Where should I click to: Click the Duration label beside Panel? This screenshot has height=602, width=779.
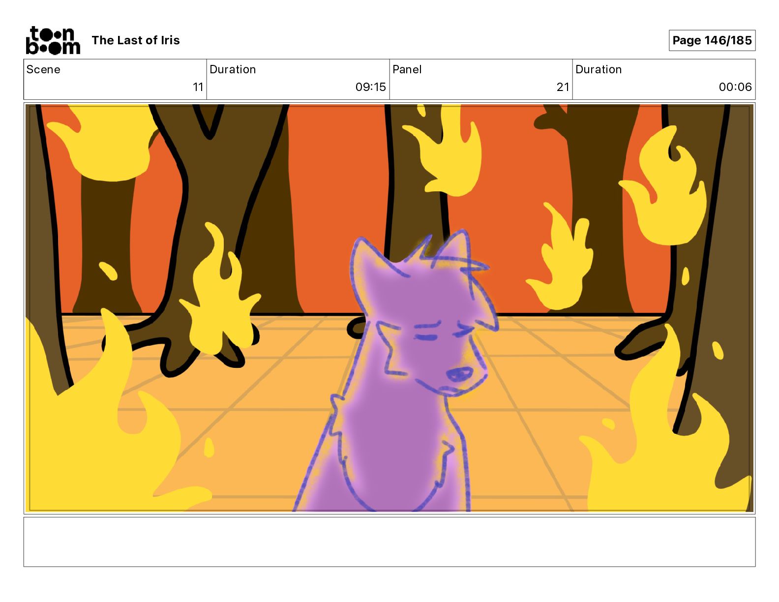tap(599, 69)
